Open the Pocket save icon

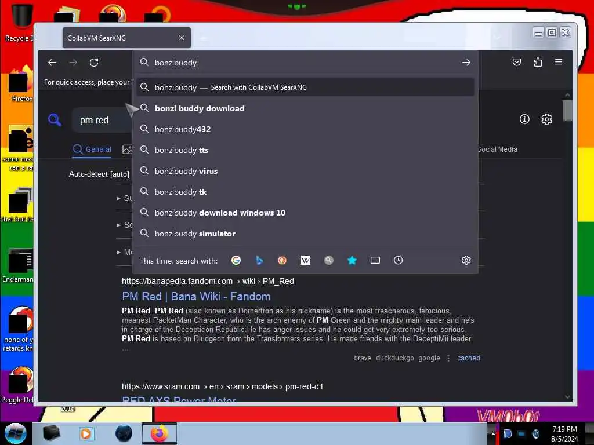pyautogui.click(x=517, y=62)
